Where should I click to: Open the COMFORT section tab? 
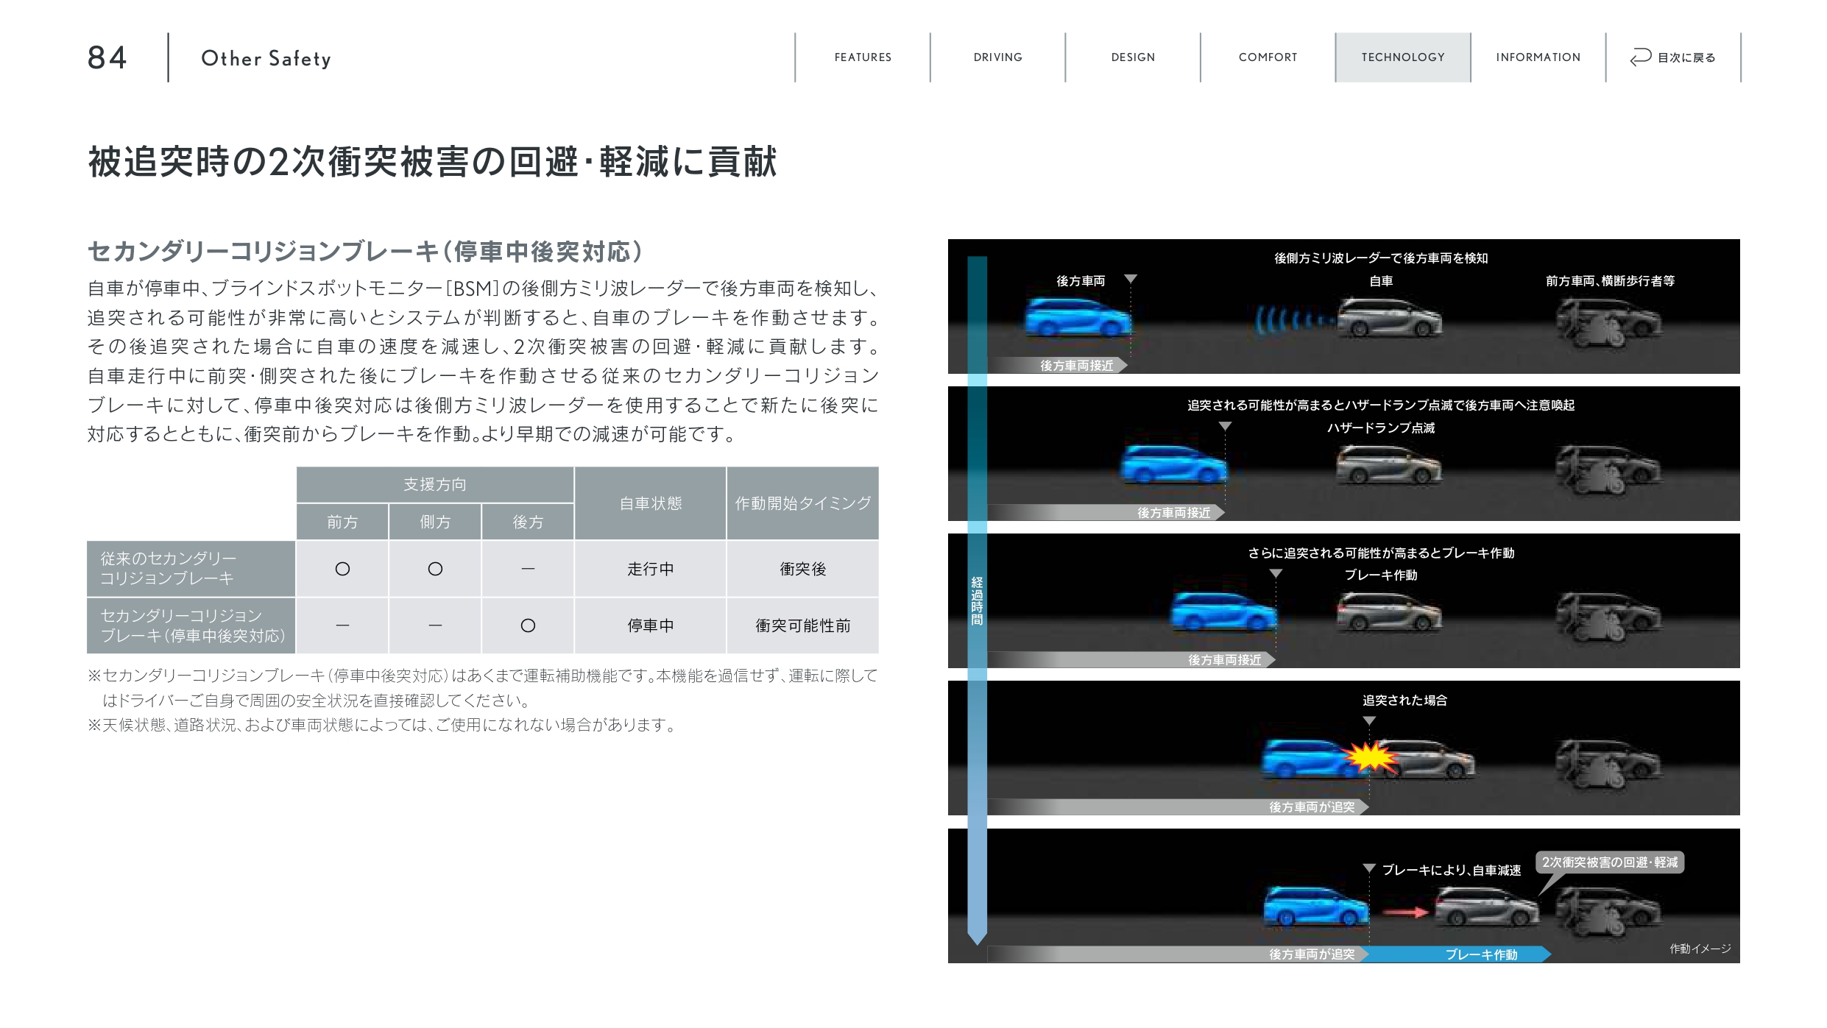(1268, 57)
